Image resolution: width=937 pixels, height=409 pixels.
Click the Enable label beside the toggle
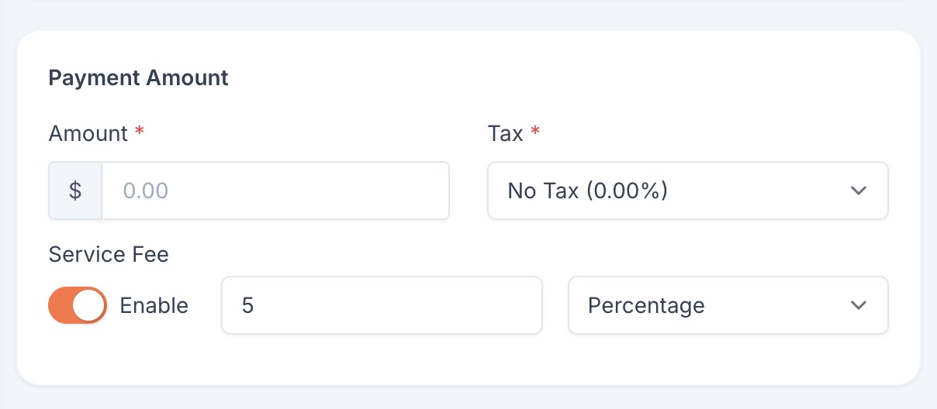point(154,305)
